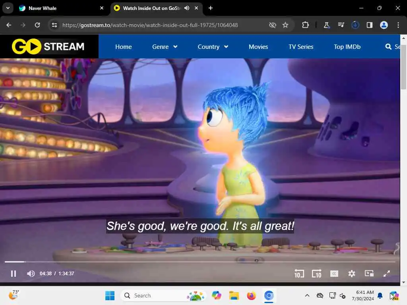Expand the Country dropdown menu
Viewport: 407px width, 305px height.
pos(213,47)
